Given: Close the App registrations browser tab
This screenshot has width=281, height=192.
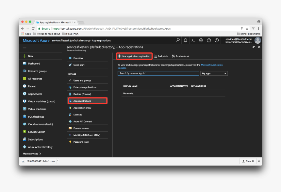Looking at the screenshot, I should tap(75, 22).
